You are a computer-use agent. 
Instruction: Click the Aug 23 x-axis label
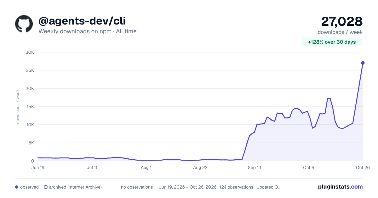click(x=200, y=168)
